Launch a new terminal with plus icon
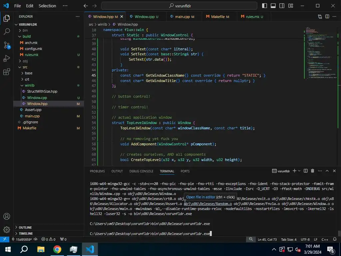This screenshot has width=341, height=256. (x=294, y=171)
